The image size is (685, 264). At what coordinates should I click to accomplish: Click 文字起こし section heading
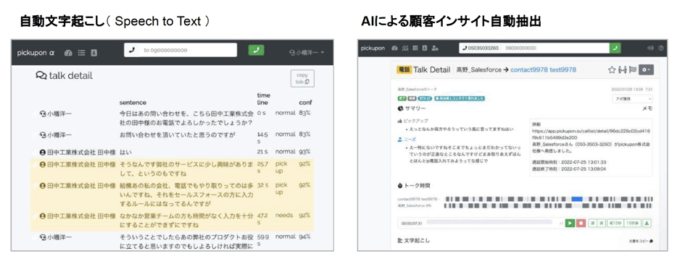(414, 240)
